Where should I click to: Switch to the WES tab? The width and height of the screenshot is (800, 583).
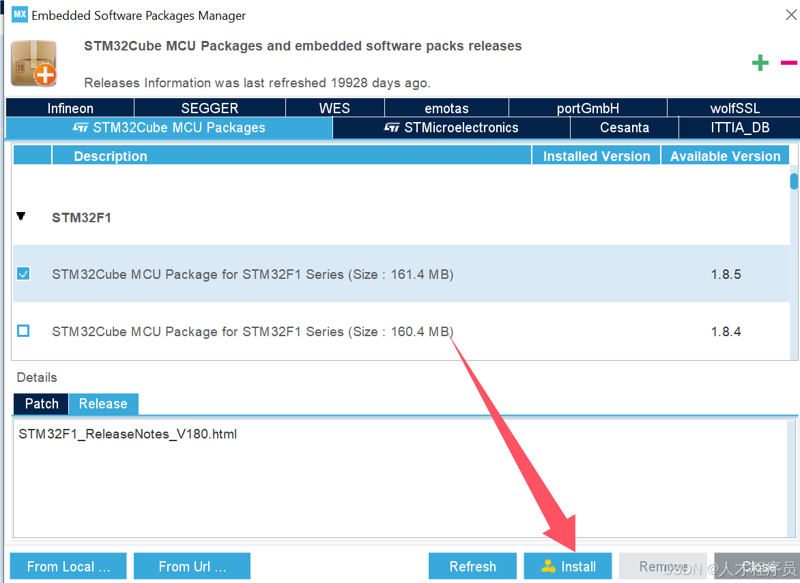tap(334, 108)
